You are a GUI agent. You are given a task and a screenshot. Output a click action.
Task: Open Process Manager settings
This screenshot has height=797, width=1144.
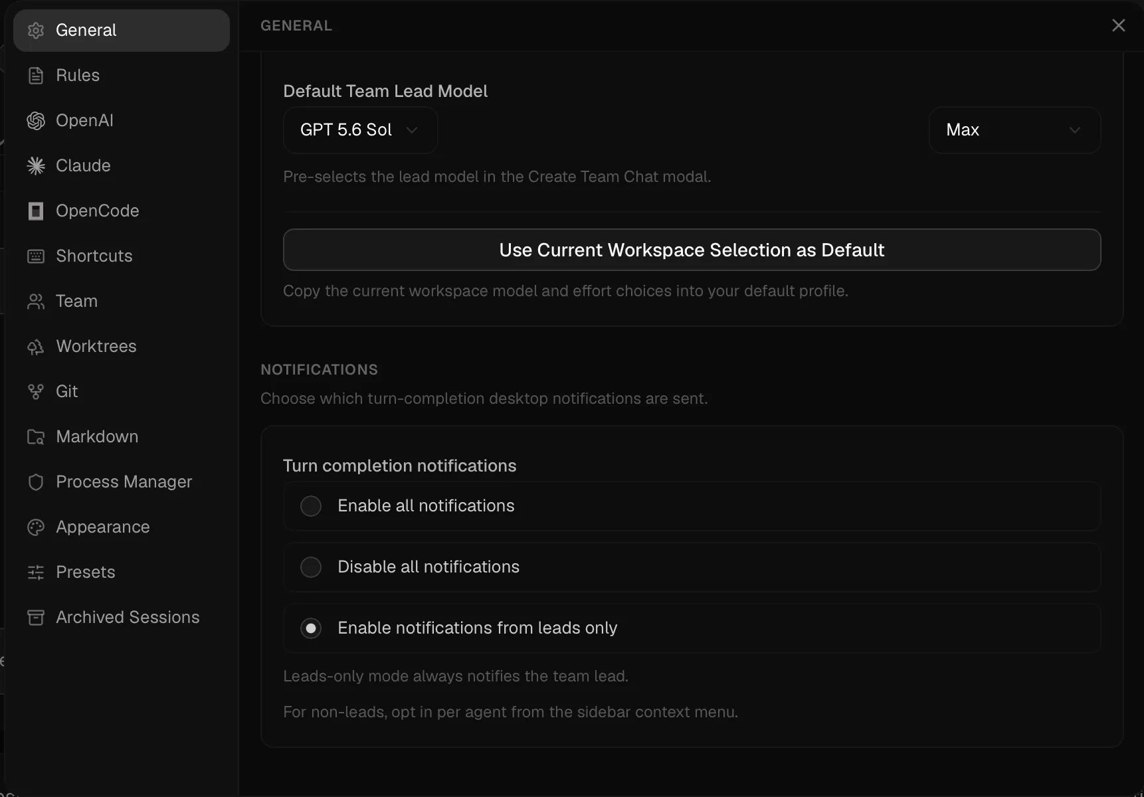point(122,482)
